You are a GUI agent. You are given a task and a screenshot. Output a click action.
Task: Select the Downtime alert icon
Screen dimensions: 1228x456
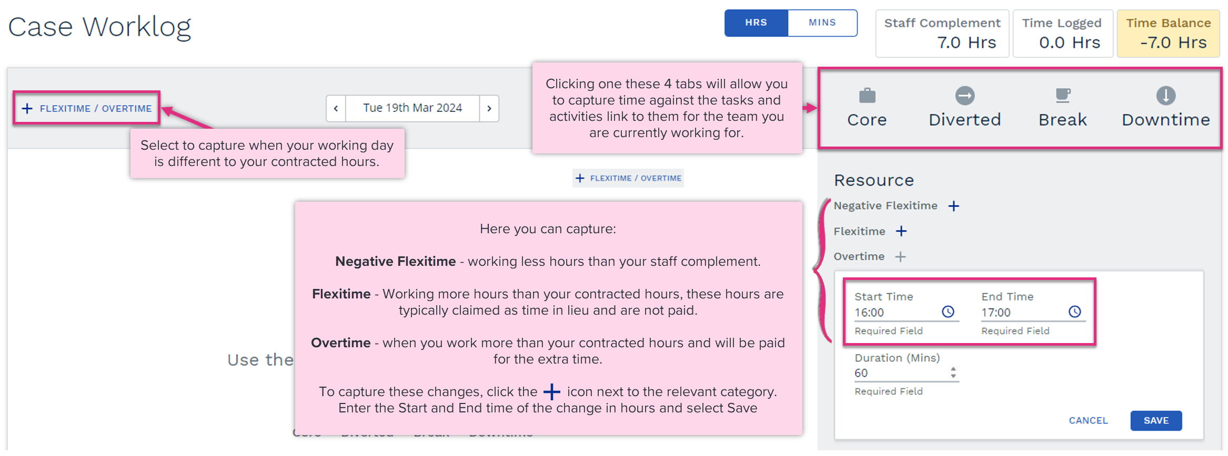pos(1166,96)
